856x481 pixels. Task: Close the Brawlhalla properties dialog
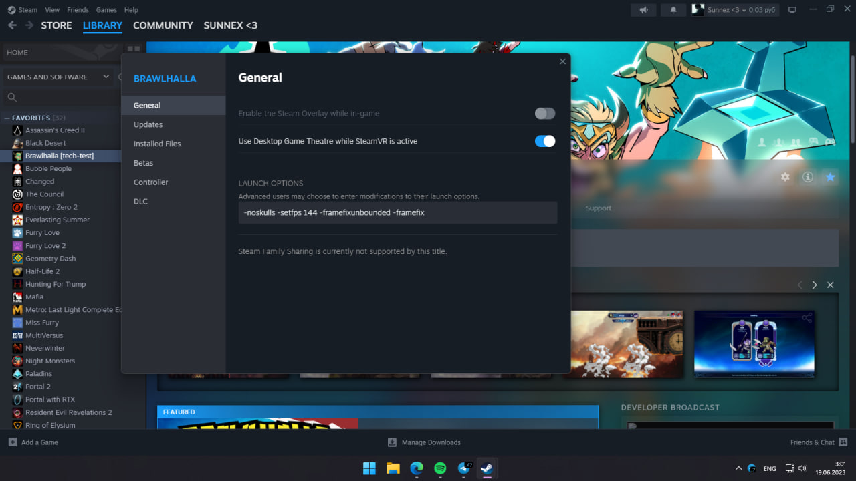pyautogui.click(x=562, y=61)
